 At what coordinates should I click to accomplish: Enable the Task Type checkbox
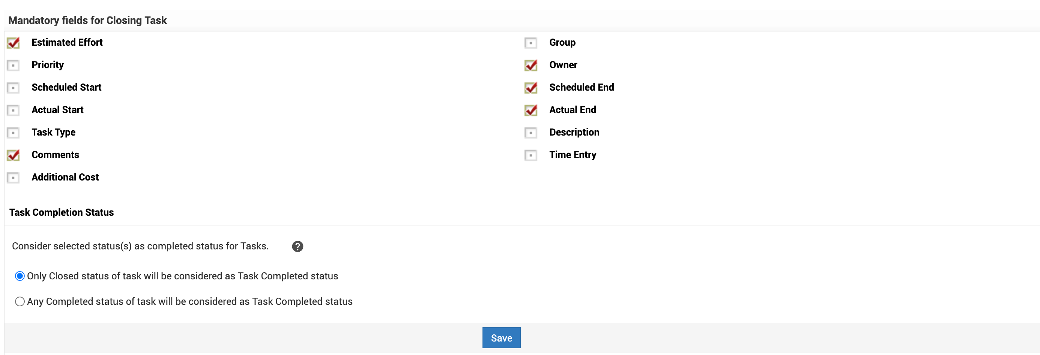pyautogui.click(x=14, y=133)
